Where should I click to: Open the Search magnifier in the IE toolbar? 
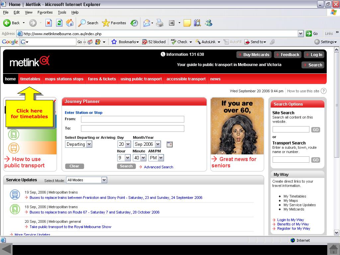pos(82,23)
